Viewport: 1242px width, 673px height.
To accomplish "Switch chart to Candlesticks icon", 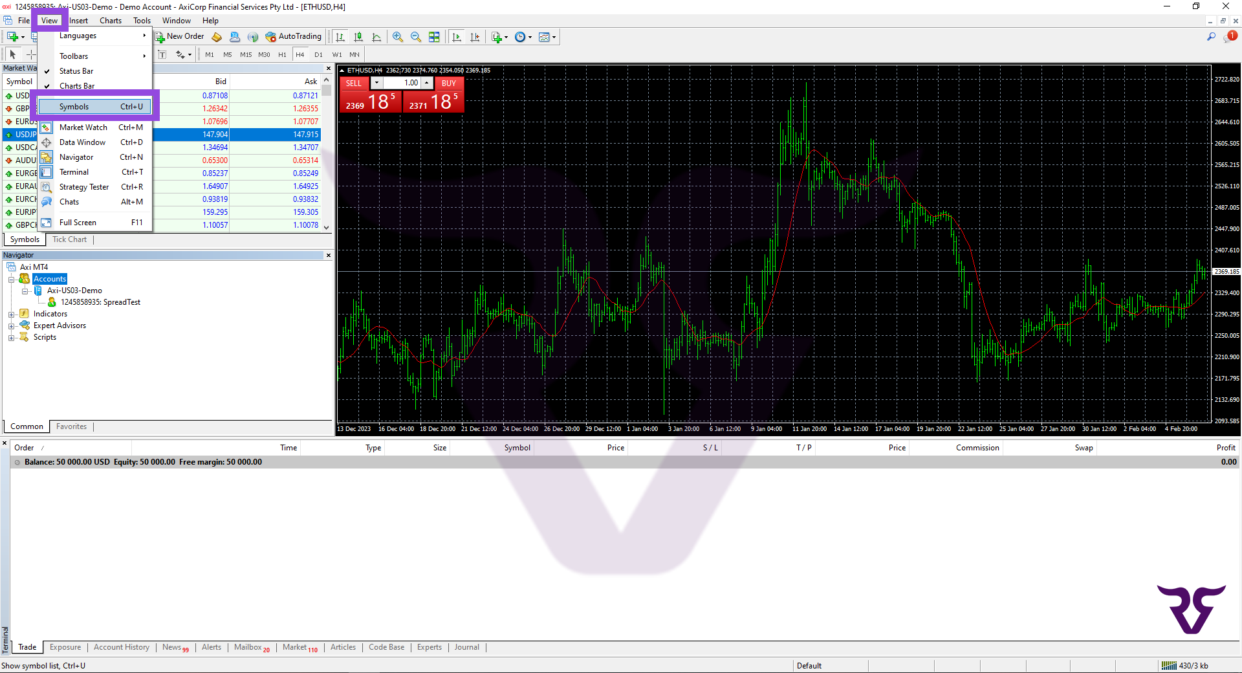I will (358, 37).
